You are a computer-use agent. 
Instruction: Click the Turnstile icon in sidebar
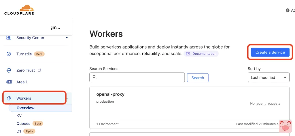coord(9,54)
